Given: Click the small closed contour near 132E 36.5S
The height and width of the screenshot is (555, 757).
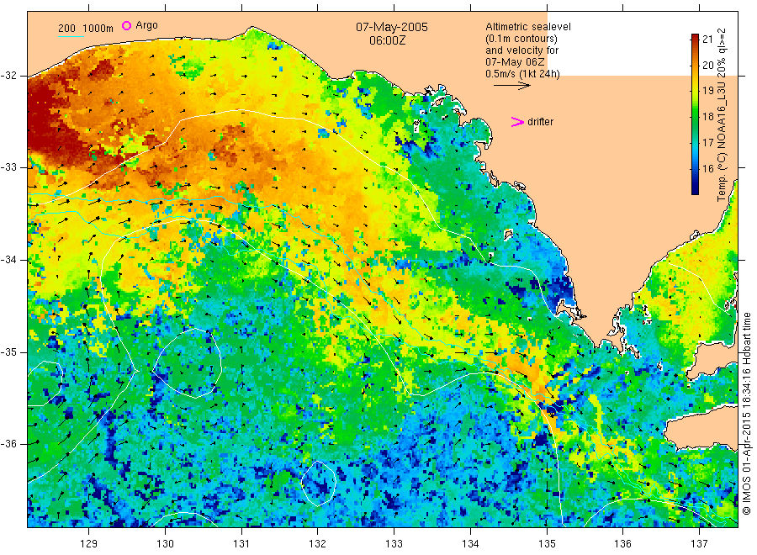Looking at the screenshot, I should tap(319, 484).
